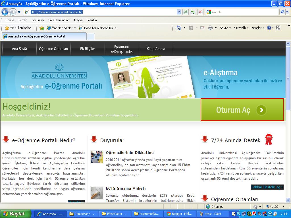This screenshot has height=218, width=291.
Task: Click the Home page icon
Action: coord(179,28)
